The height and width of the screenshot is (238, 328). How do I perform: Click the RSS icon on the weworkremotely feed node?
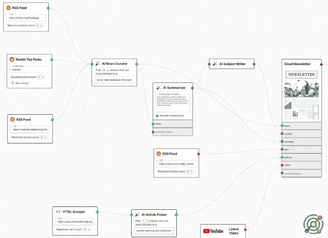158,154
